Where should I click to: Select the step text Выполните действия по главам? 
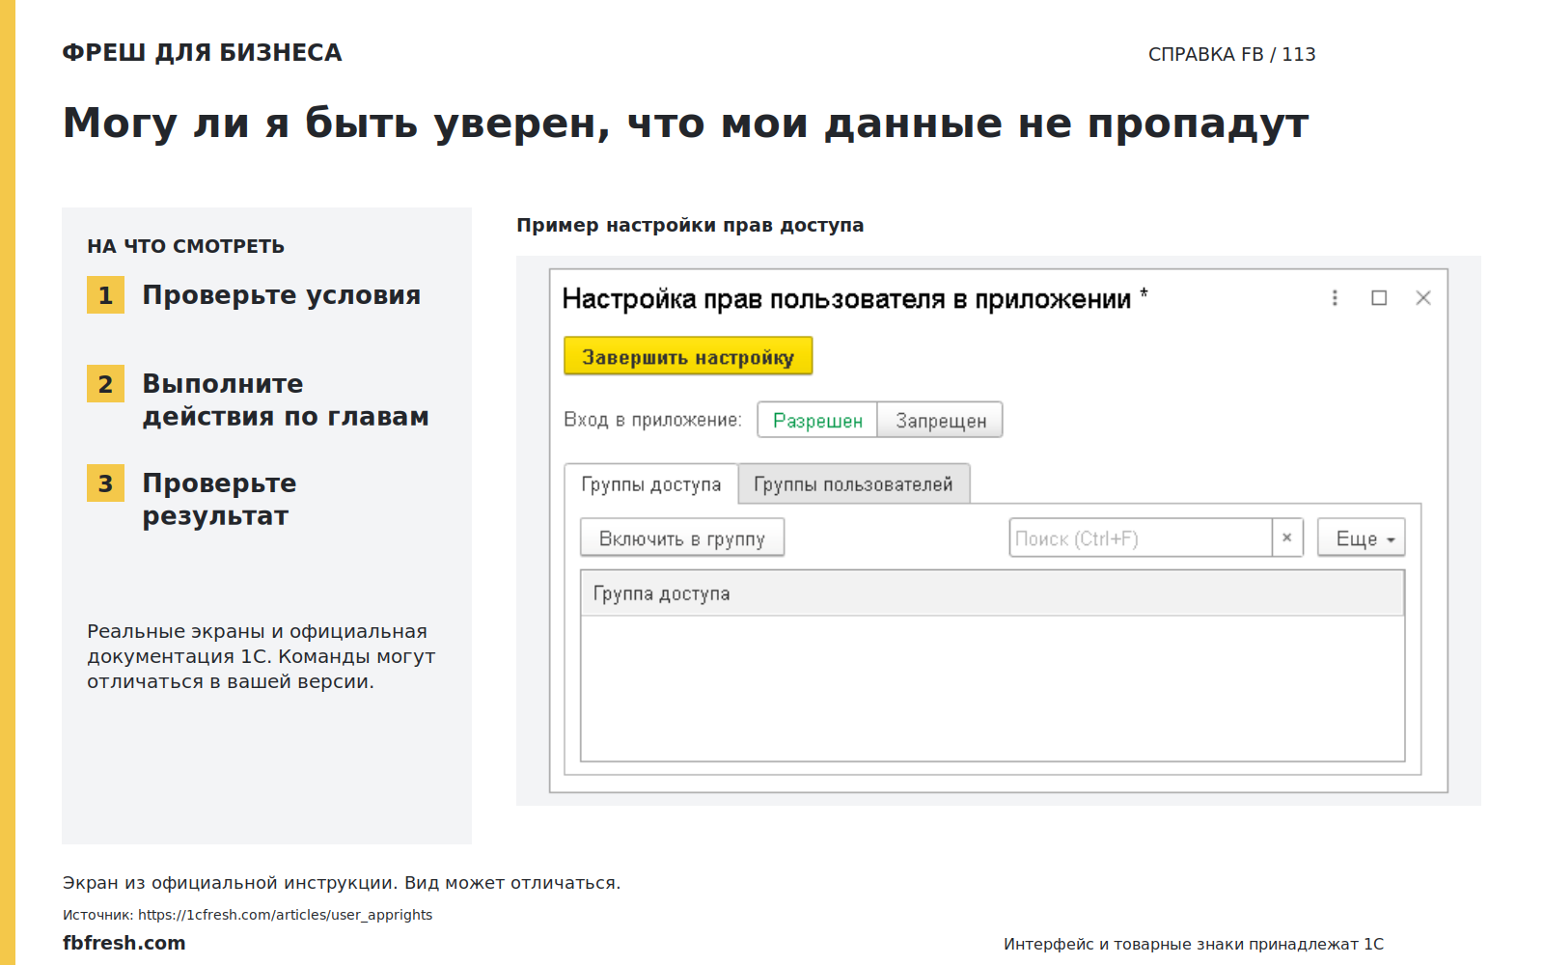pyautogui.click(x=286, y=400)
